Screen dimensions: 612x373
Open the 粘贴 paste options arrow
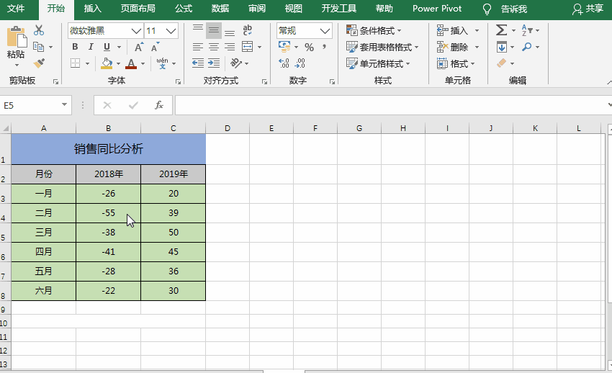tap(17, 65)
